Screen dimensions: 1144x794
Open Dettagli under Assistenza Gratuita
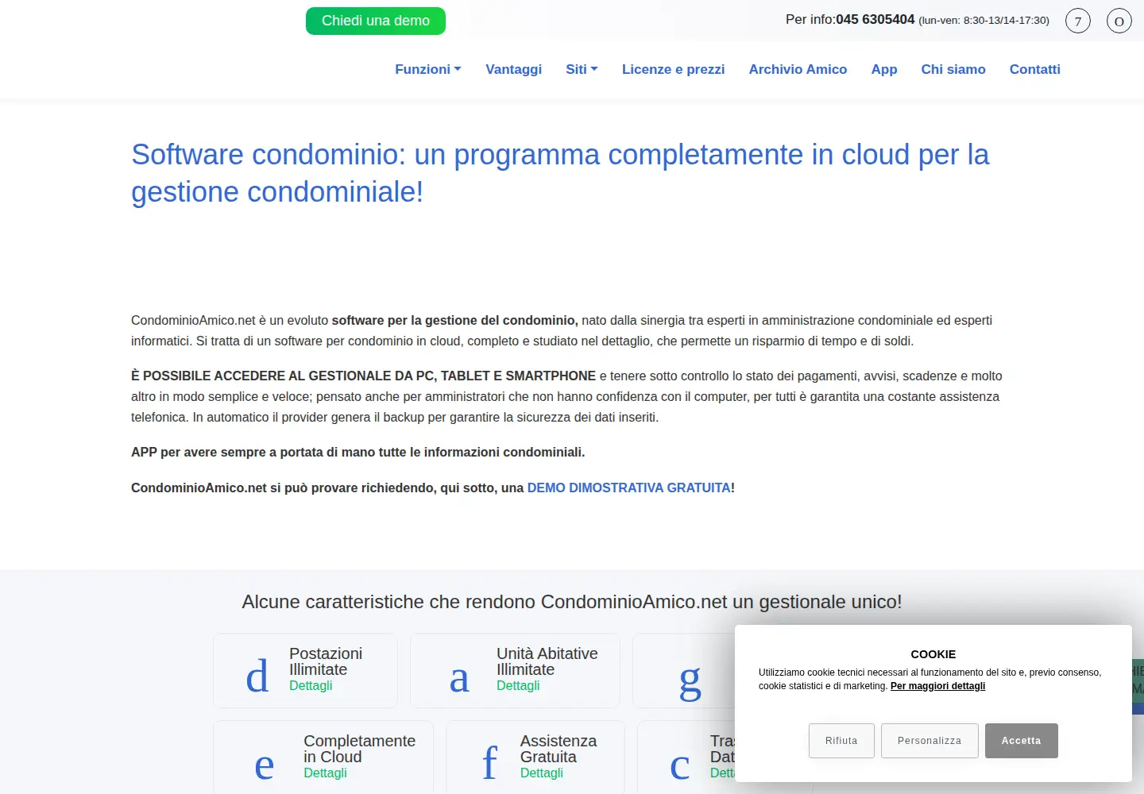click(x=542, y=773)
